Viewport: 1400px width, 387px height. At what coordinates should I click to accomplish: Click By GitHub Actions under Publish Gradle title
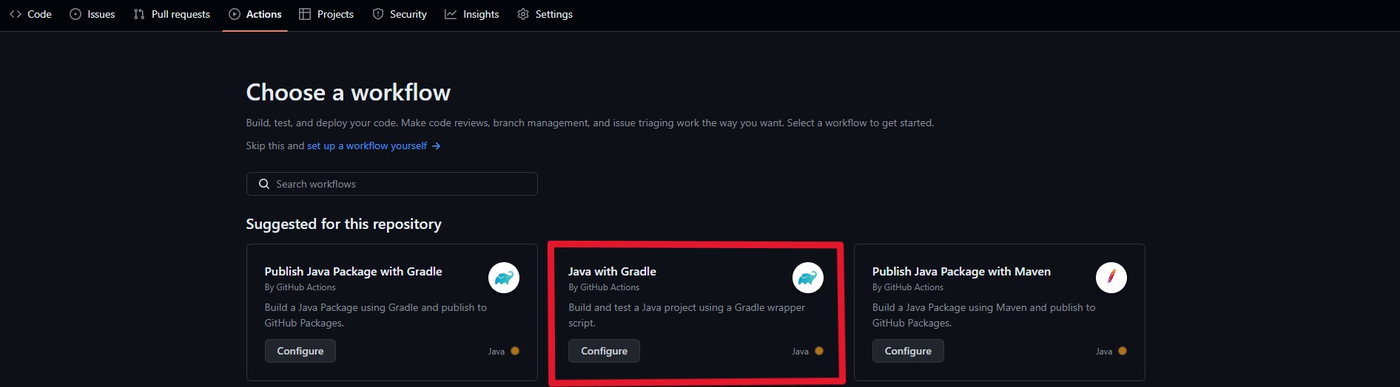pyautogui.click(x=300, y=287)
